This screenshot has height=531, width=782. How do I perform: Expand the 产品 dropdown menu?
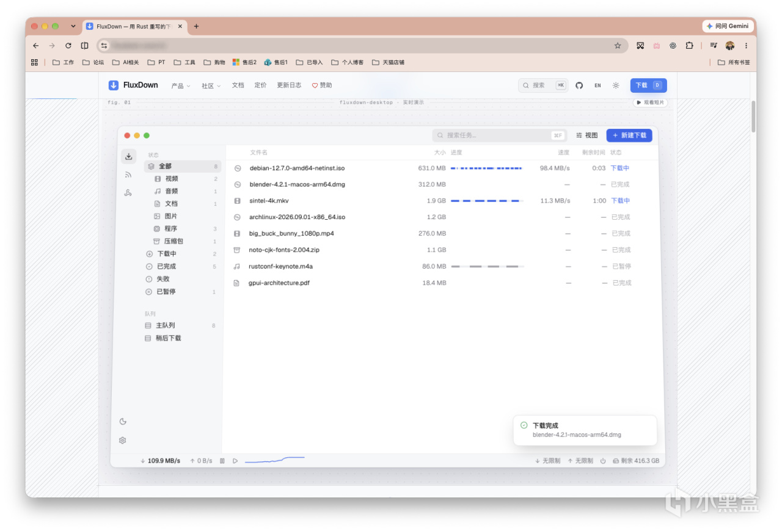point(181,85)
